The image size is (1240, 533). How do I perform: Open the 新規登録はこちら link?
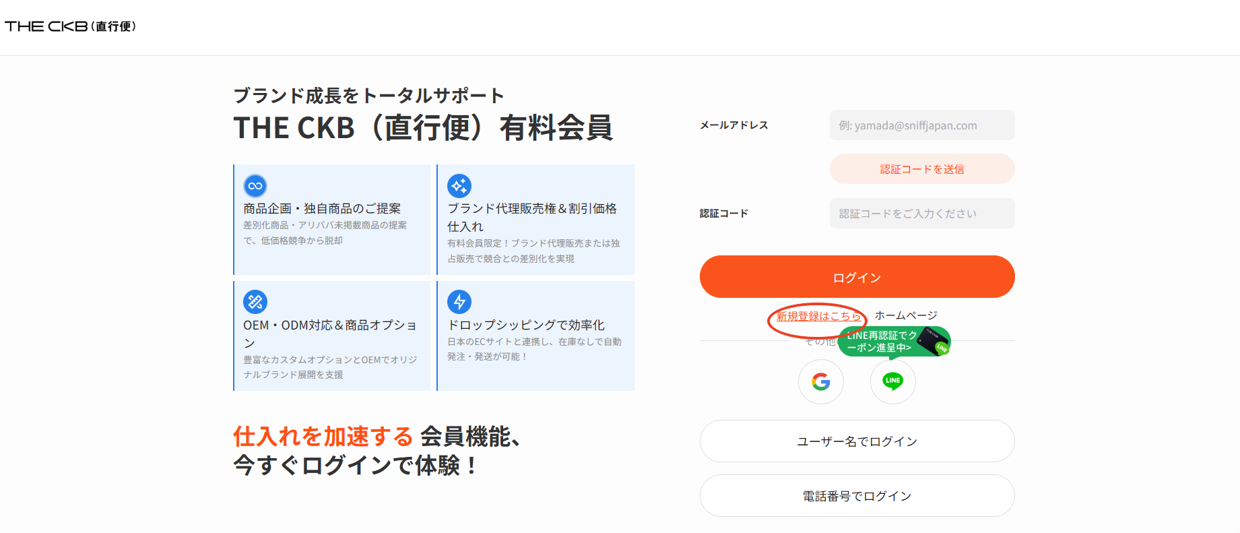[x=818, y=316]
